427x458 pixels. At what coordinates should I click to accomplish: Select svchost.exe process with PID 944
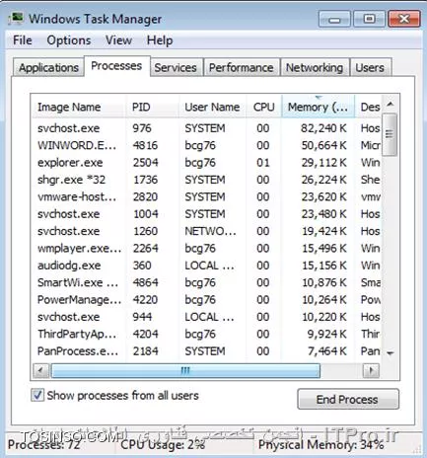[207, 317]
